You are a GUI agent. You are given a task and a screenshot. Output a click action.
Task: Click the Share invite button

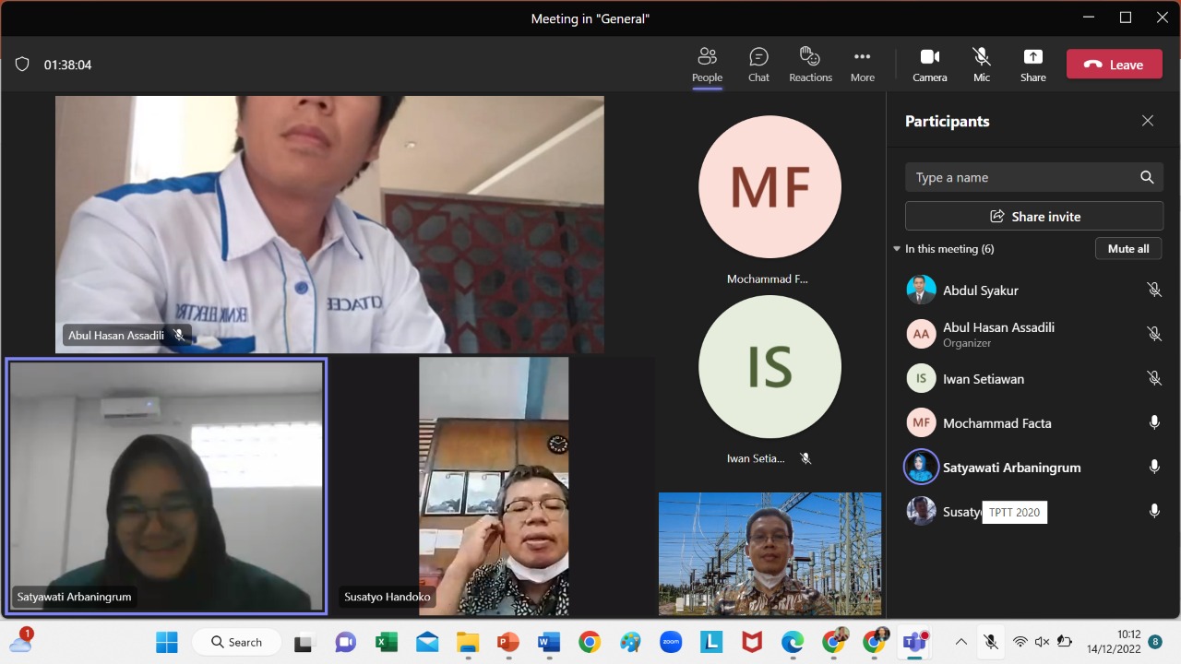click(x=1033, y=217)
